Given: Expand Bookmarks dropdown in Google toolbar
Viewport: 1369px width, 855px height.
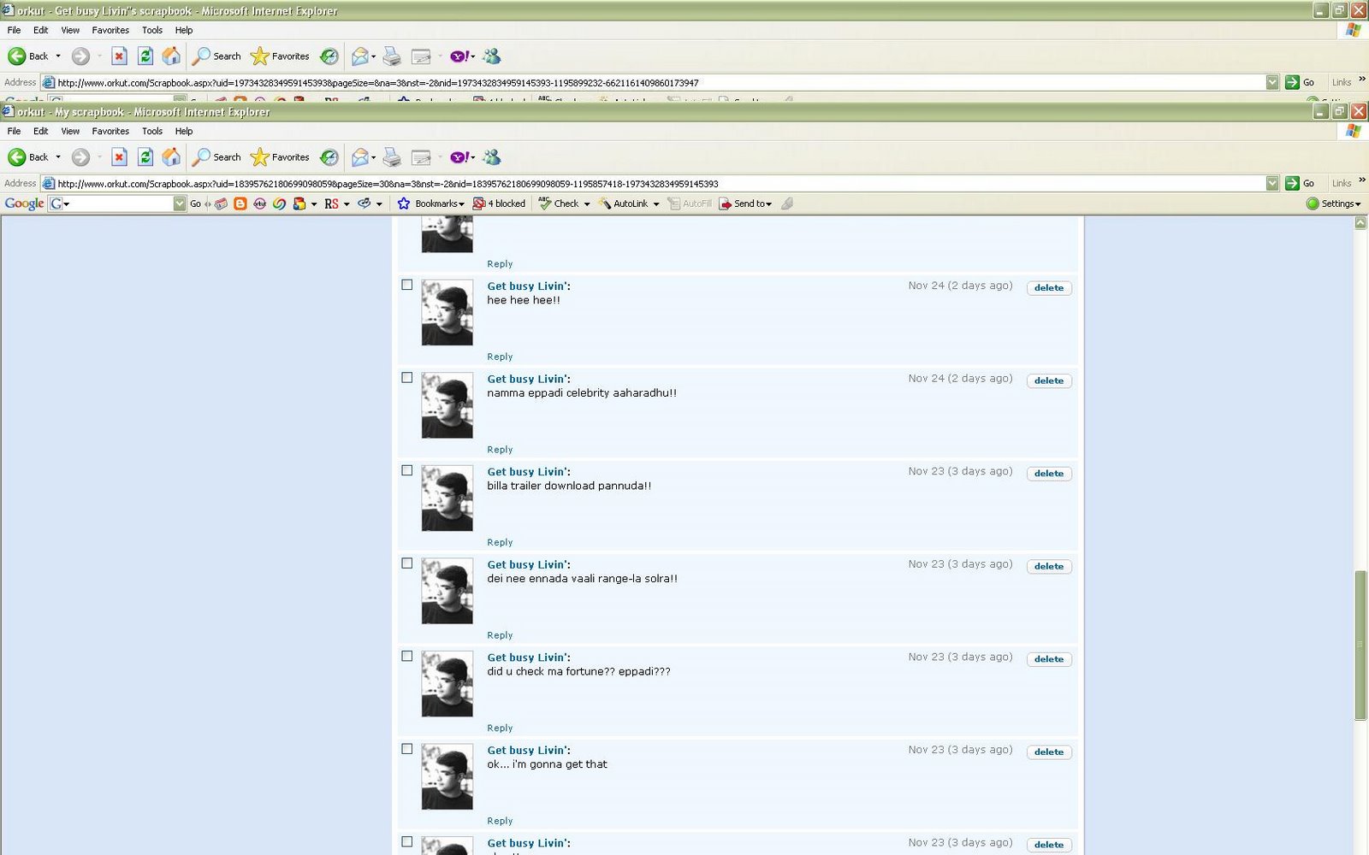Looking at the screenshot, I should (x=462, y=204).
